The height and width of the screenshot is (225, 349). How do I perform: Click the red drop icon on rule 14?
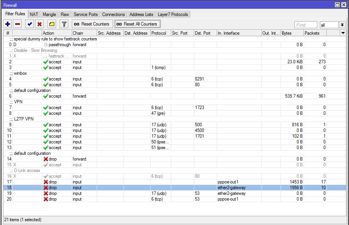pos(46,159)
